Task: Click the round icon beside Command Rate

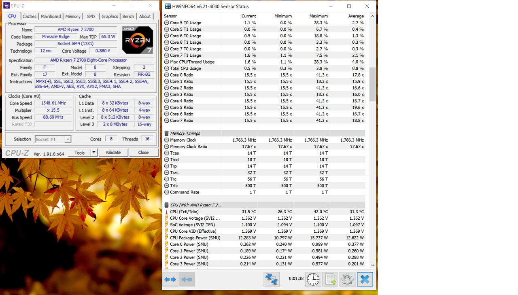Action: [x=166, y=192]
